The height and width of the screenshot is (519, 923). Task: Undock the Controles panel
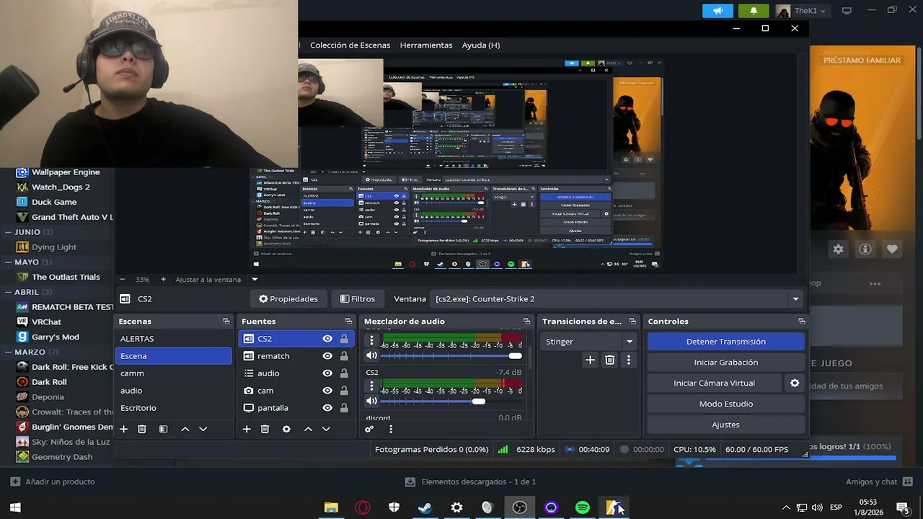[801, 321]
